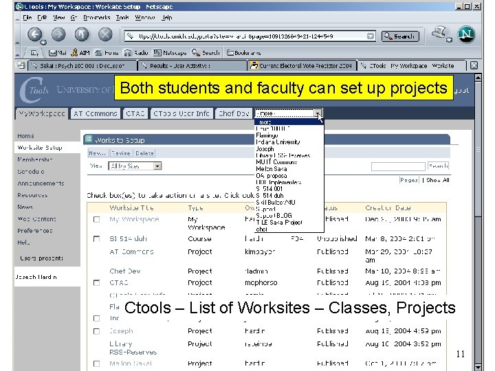Screen dimensions: 495x371
Task: Switch to Current Electoral Vote Predictor tab
Action: (302, 66)
